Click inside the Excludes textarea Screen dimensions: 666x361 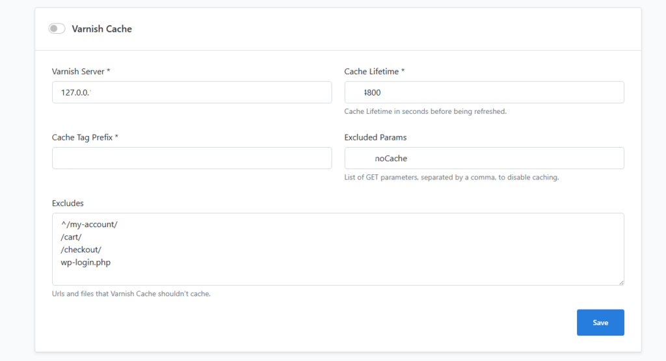pos(338,249)
